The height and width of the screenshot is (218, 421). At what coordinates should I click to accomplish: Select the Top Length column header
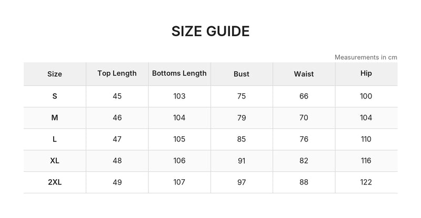117,73
